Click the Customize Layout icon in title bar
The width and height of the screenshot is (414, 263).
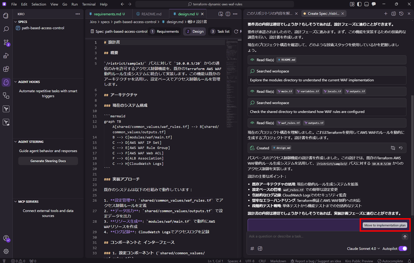[x=352, y=4]
